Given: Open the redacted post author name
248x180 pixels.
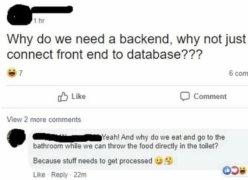Looking at the screenshot, I should point(52,10).
